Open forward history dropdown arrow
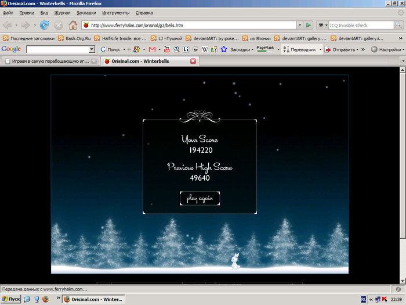Image resolution: width=406 pixels, height=305 pixels. 35,25
